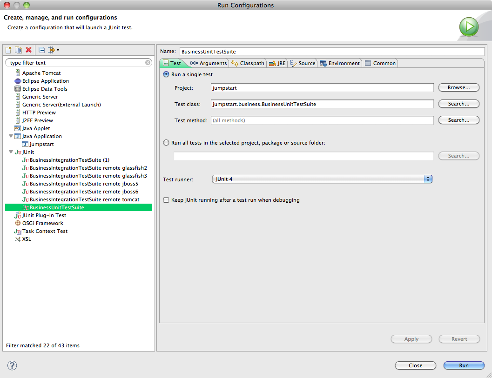Switch to the Arguments tab

pyautogui.click(x=209, y=63)
